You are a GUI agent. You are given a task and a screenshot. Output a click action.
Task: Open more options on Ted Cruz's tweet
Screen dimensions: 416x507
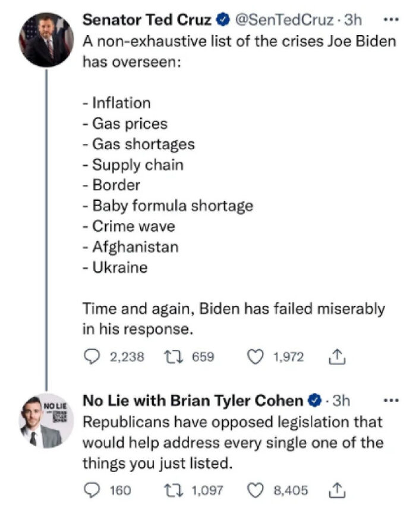click(390, 20)
